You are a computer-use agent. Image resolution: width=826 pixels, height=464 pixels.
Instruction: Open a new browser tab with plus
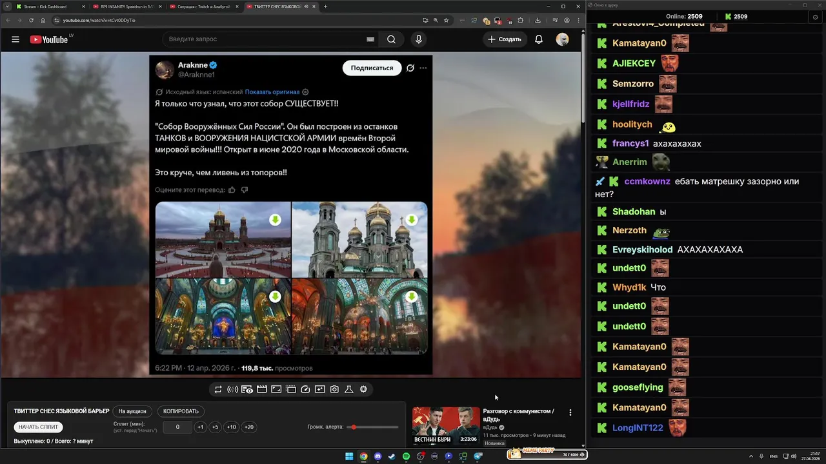pos(325,6)
